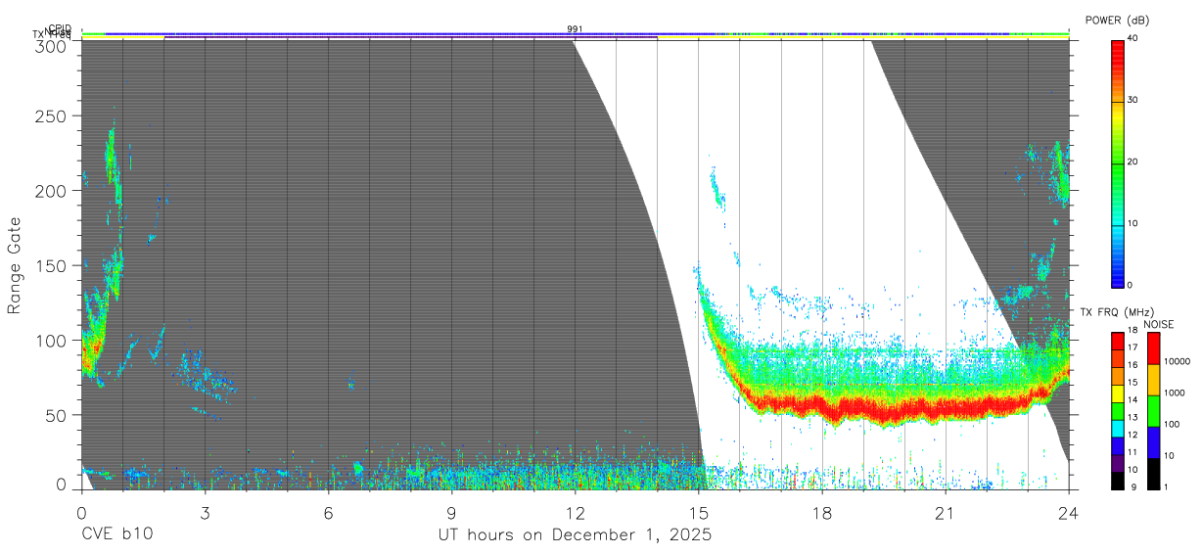The height and width of the screenshot is (555, 1202).
Task: Click the '250' Range Gate tick label
Action: pyautogui.click(x=52, y=116)
